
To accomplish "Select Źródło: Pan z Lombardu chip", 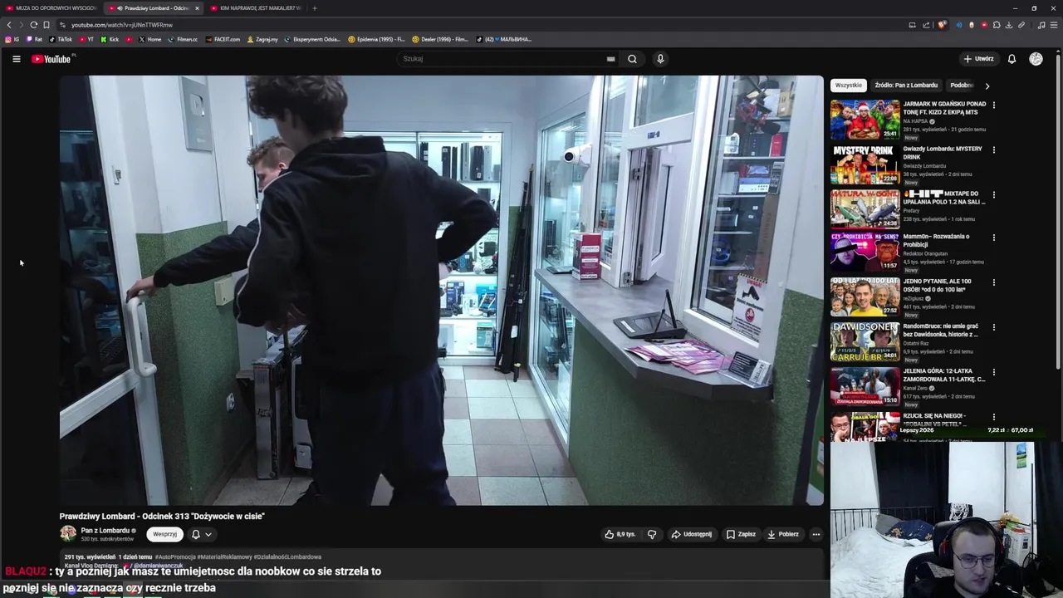I will pyautogui.click(x=906, y=86).
